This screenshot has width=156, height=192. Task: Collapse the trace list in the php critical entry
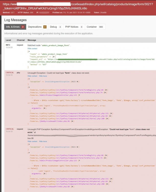29,87
